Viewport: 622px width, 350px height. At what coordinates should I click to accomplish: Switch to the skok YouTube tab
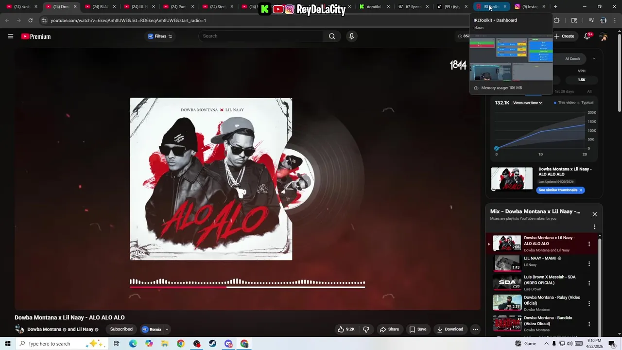(x=22, y=6)
